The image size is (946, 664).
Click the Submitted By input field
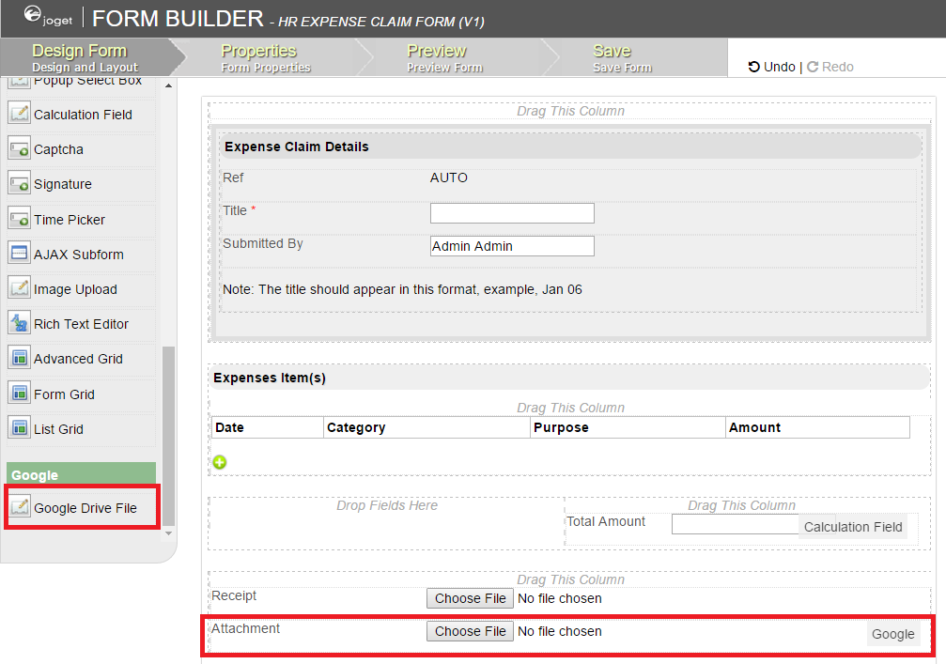(512, 246)
